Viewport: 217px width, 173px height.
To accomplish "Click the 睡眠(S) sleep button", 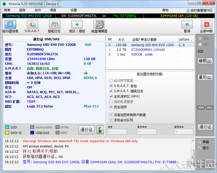I will (205, 61).
